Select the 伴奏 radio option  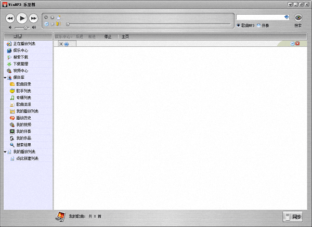pos(258,26)
